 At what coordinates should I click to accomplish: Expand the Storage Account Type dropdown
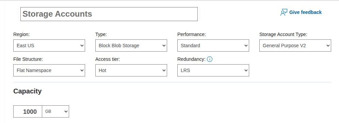tap(295, 46)
